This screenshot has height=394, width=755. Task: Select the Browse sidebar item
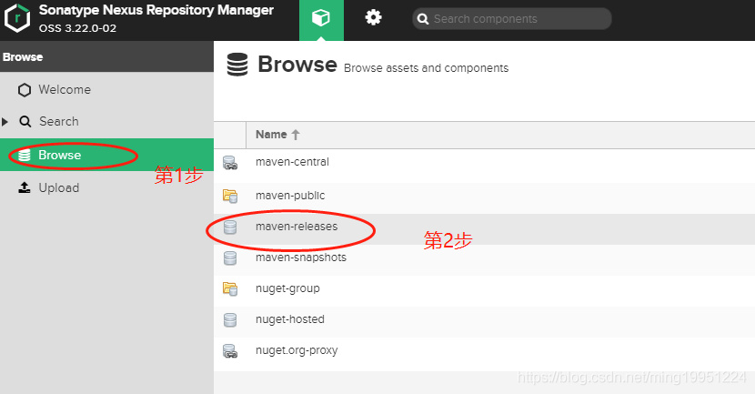tap(107, 155)
